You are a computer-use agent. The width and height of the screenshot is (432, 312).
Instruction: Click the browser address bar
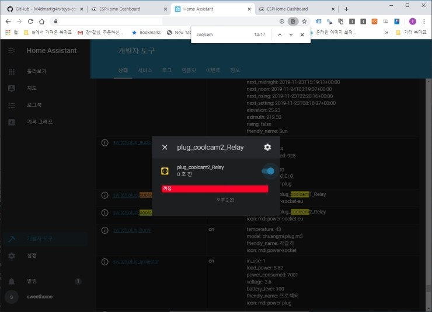click(165, 22)
